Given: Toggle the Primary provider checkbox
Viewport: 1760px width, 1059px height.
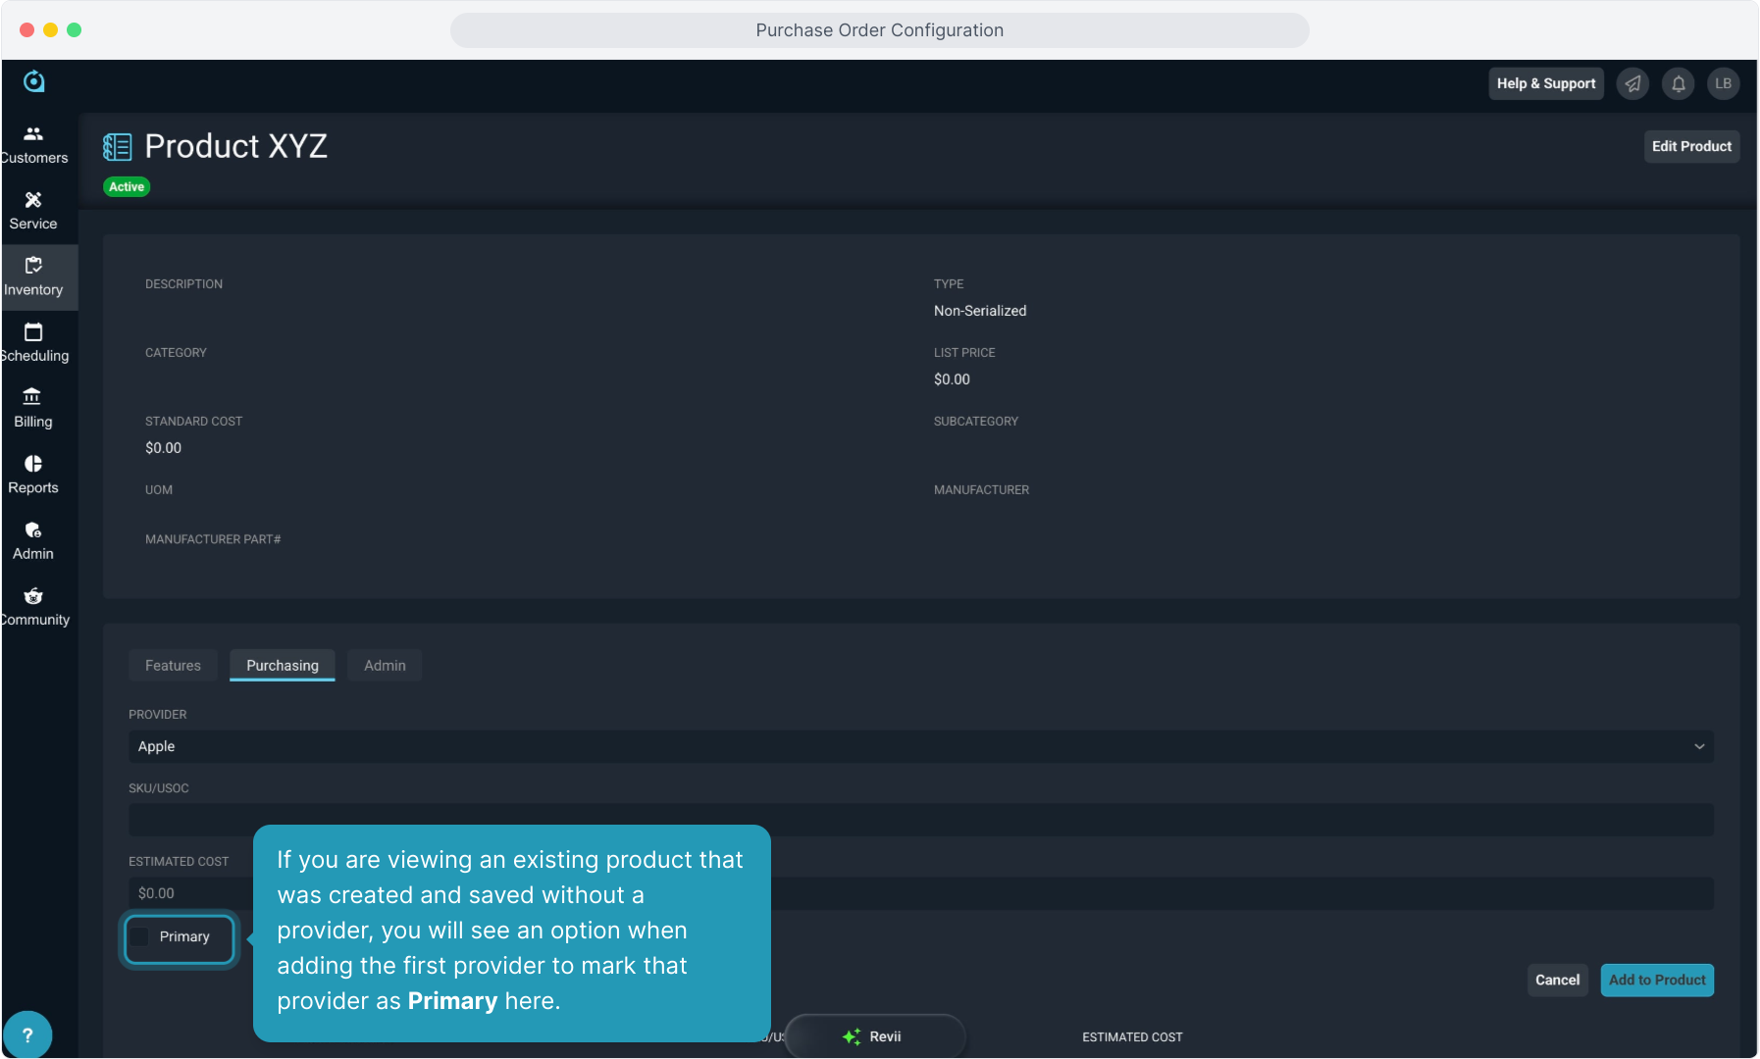Looking at the screenshot, I should pyautogui.click(x=140, y=936).
